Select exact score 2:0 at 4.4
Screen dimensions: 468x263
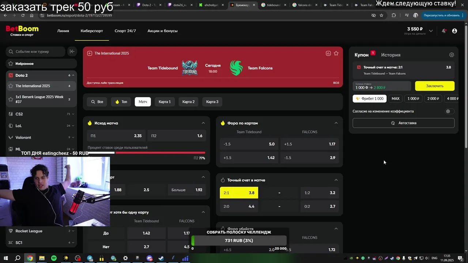pos(239,206)
